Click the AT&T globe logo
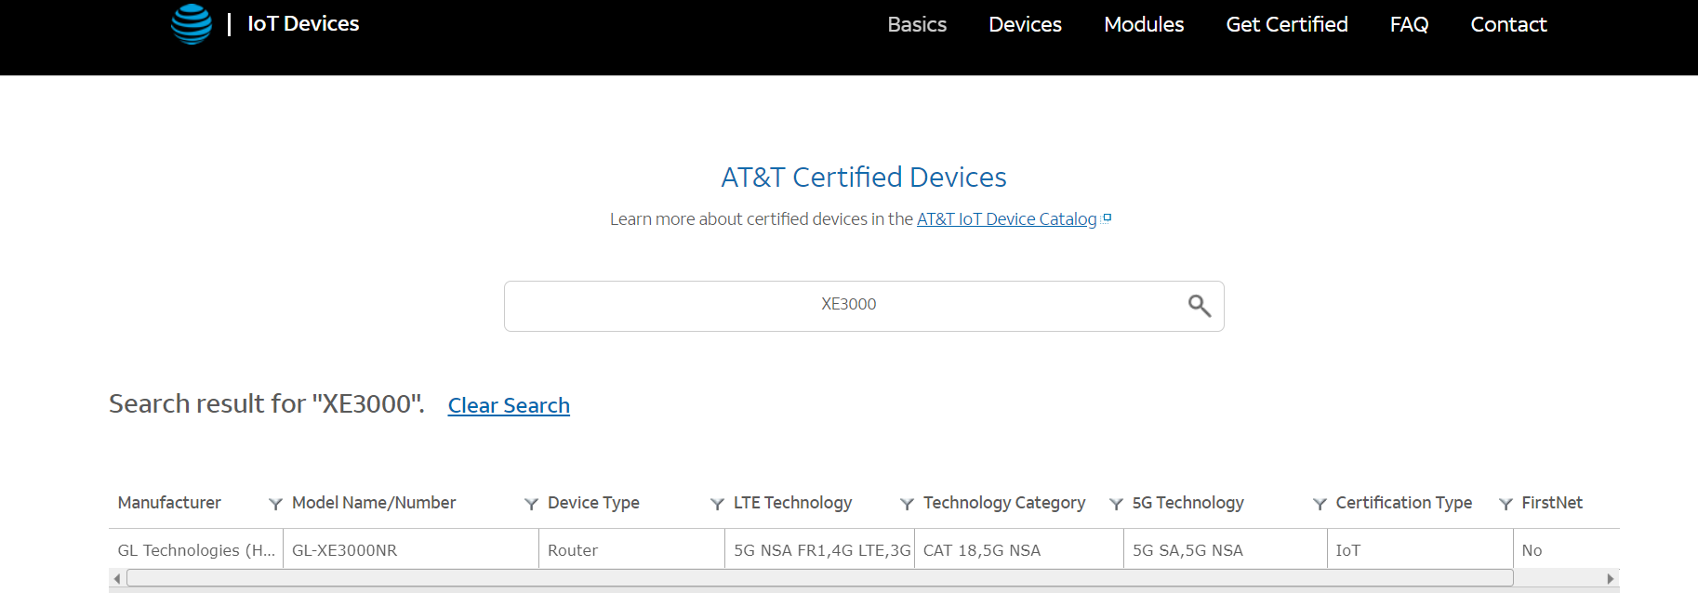Image resolution: width=1698 pixels, height=593 pixels. 192,24
